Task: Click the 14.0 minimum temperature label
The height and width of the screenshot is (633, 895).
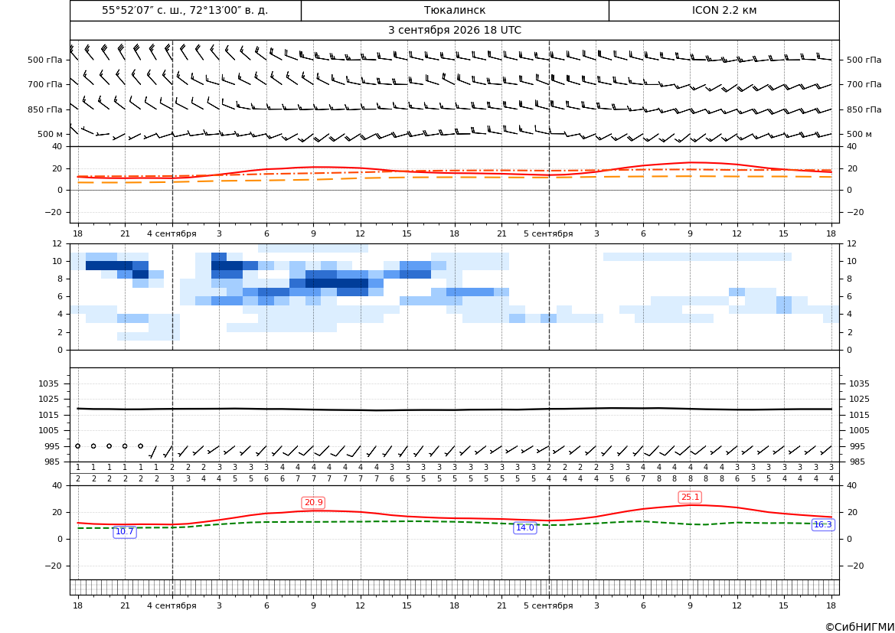Action: point(525,527)
